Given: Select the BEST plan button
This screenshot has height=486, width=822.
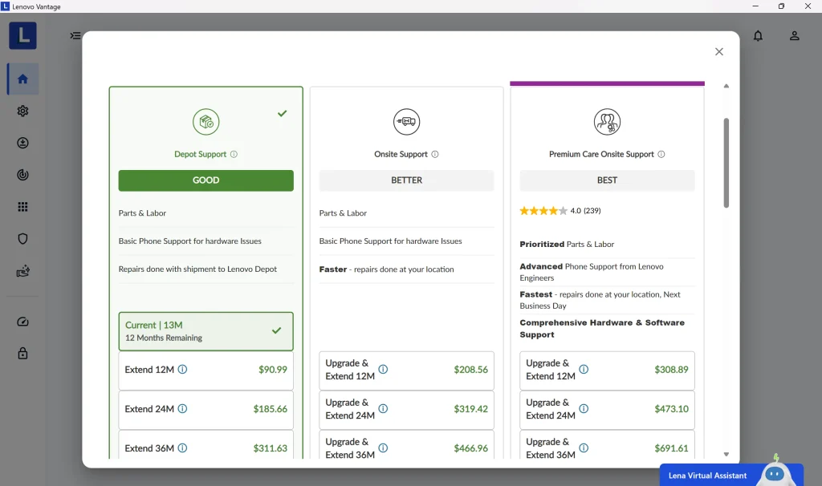Looking at the screenshot, I should (607, 180).
